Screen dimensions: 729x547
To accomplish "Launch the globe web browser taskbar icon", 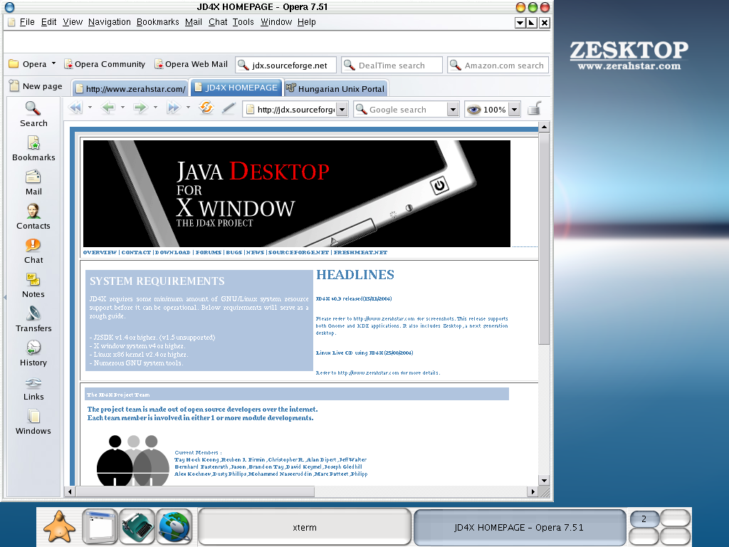I will tap(174, 526).
